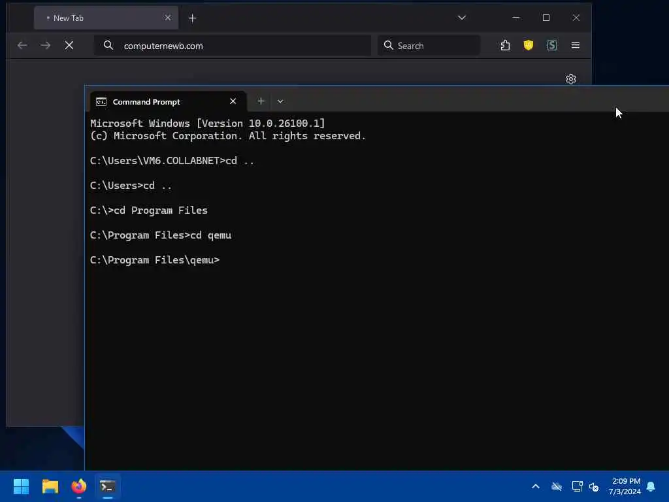This screenshot has width=669, height=502.
Task: Click the Terminal icon on the taskbar
Action: click(x=108, y=486)
